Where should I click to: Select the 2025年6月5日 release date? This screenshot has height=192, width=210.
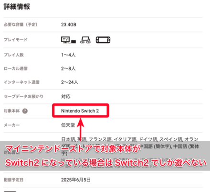[x=76, y=180]
